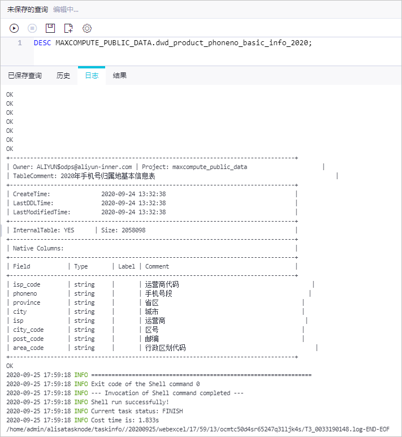The width and height of the screenshot is (402, 437).
Task: Click the 手机号段 comment
Action: point(159,293)
